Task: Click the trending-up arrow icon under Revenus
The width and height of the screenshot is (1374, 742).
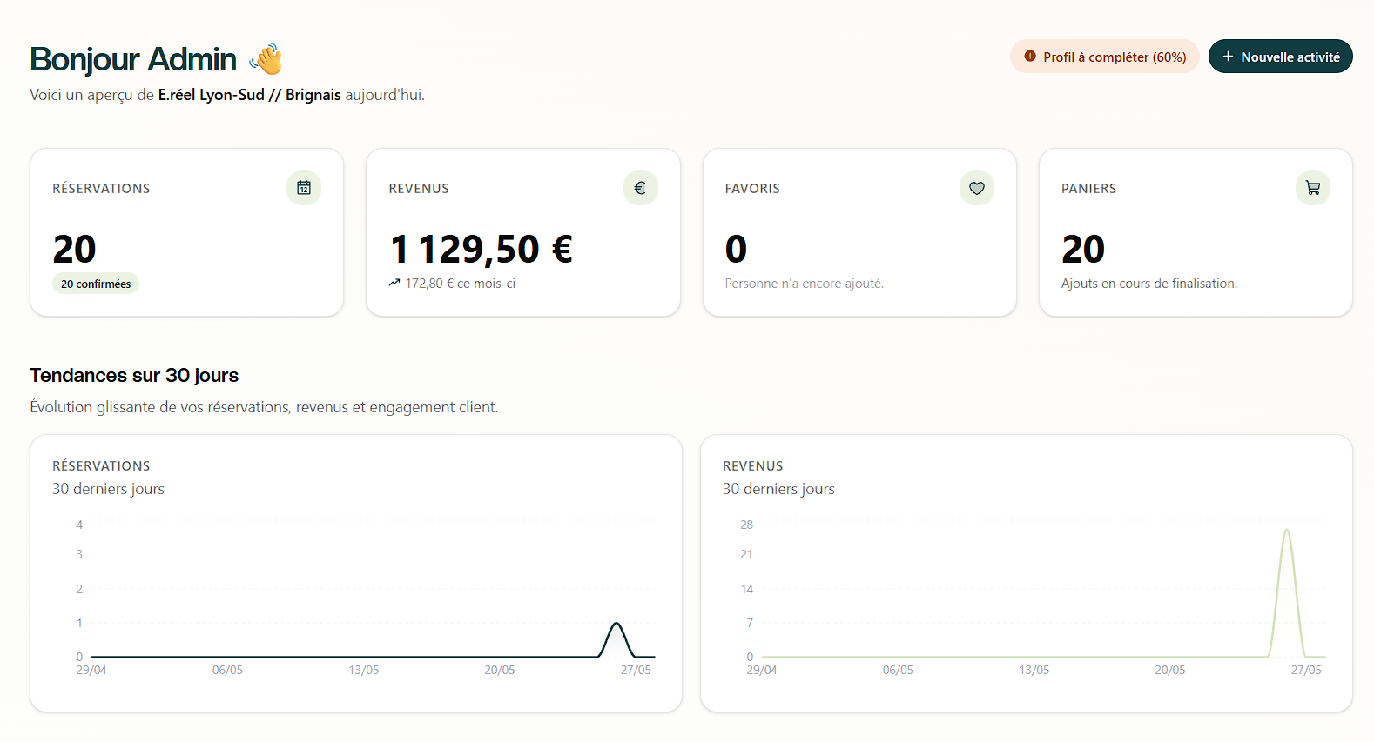Action: click(394, 283)
